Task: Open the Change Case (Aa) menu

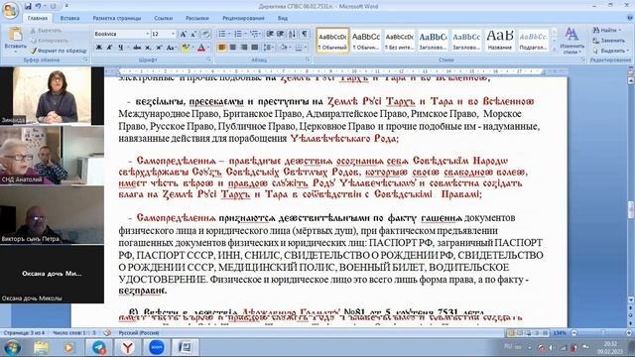Action: tap(171, 48)
